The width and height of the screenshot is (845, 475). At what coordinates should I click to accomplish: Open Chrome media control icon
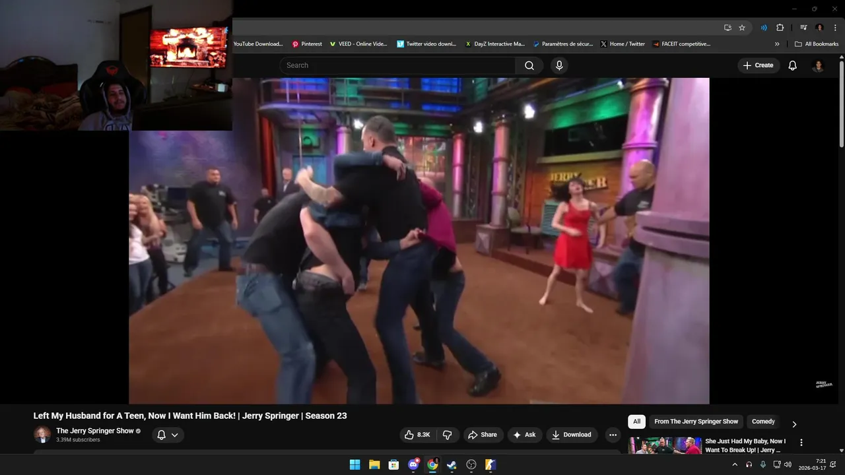803,28
